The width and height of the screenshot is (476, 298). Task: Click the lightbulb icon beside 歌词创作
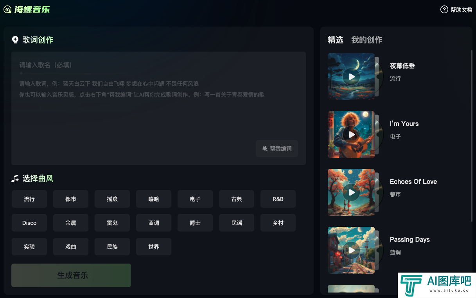click(x=15, y=39)
